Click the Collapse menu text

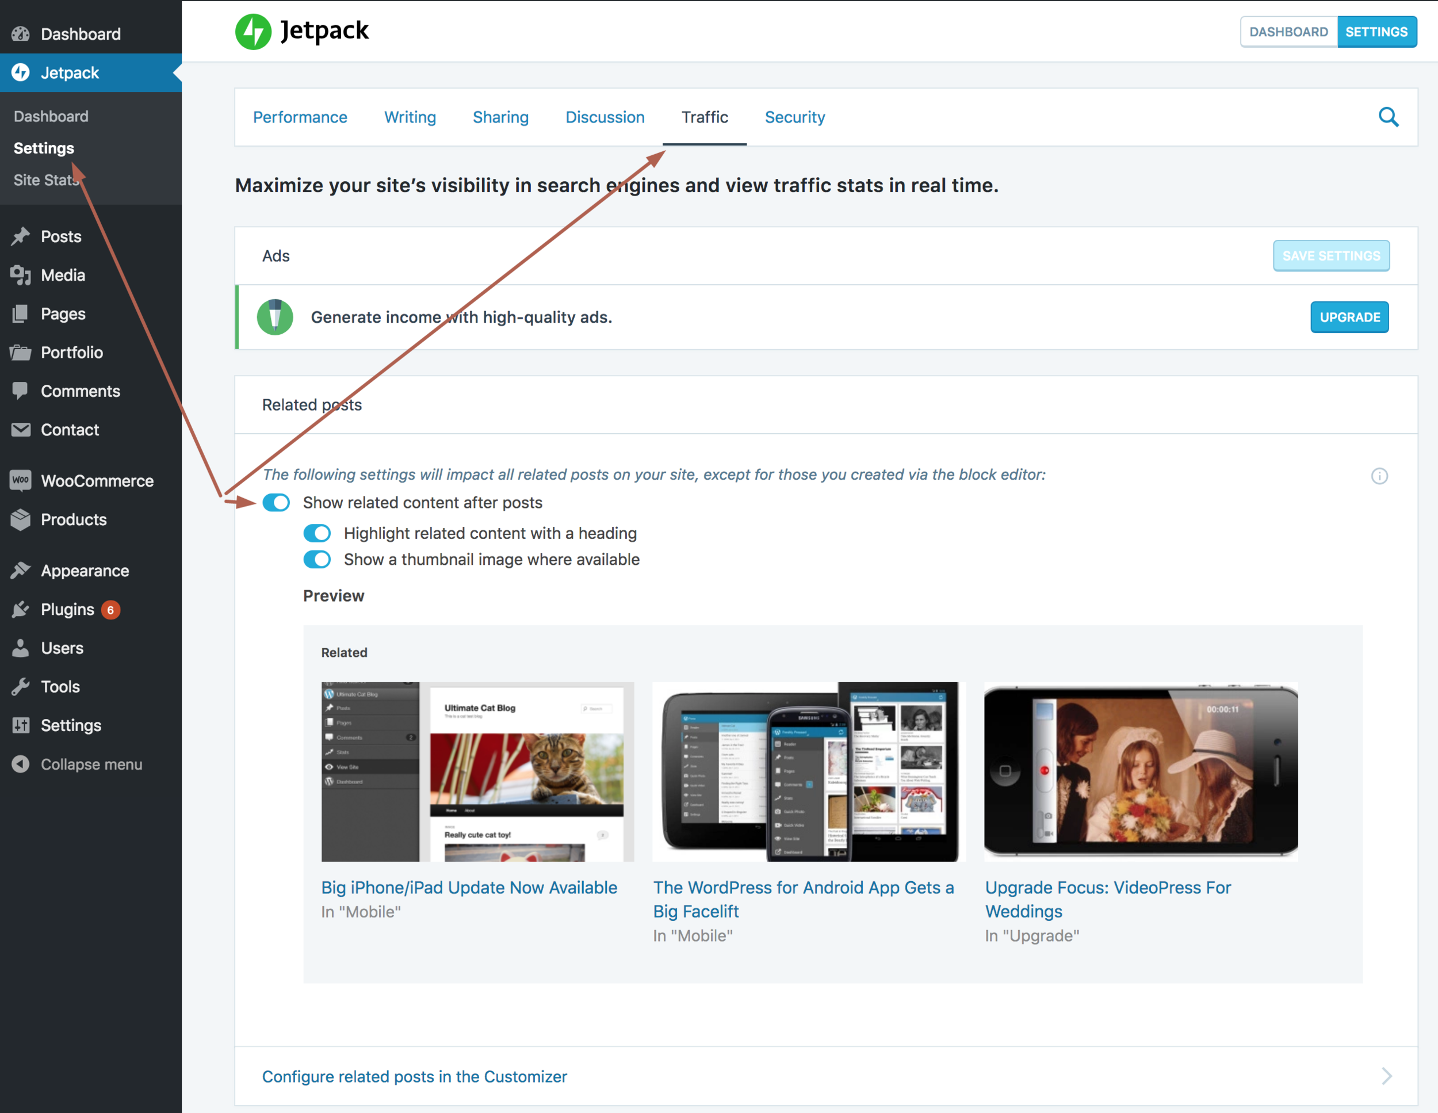(91, 764)
